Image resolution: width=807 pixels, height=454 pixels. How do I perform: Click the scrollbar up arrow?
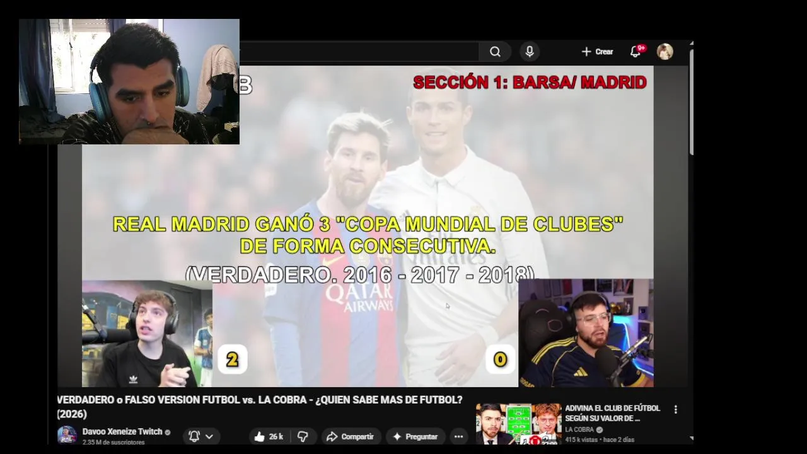692,44
